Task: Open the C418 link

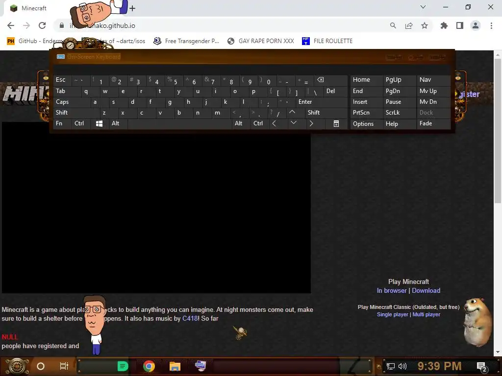Action: (190, 318)
